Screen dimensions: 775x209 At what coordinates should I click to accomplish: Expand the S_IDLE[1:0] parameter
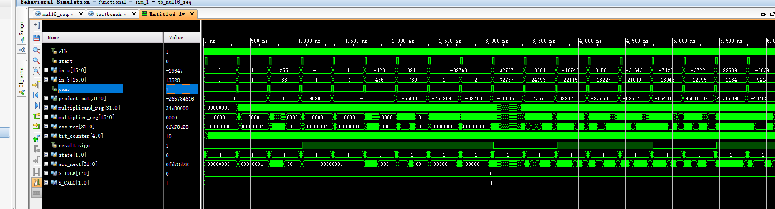click(x=46, y=173)
